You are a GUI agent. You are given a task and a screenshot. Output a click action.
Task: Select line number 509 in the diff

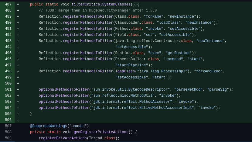pos(8,138)
